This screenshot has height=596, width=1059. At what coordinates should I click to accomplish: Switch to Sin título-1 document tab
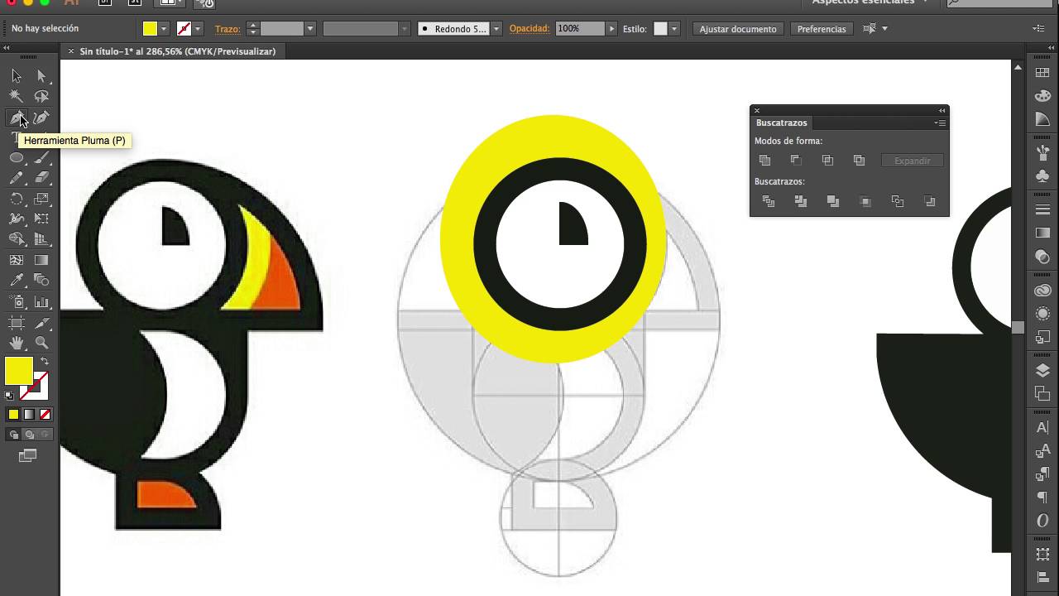pos(177,51)
